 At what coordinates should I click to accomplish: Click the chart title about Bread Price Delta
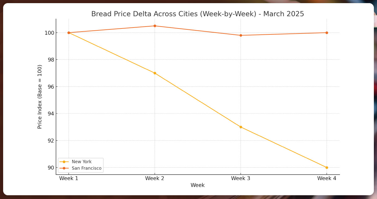tap(198, 14)
